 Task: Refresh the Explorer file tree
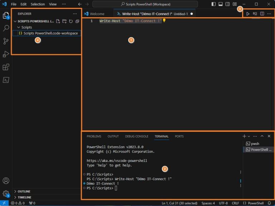[x=71, y=21]
